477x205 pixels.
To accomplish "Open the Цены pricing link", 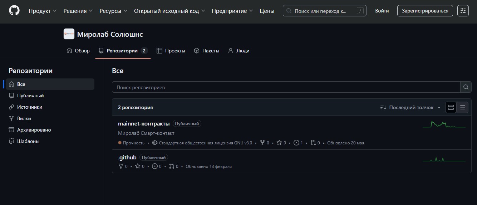I will pyautogui.click(x=267, y=11).
